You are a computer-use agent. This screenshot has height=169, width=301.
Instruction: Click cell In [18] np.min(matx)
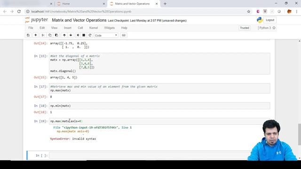[x=159, y=106]
